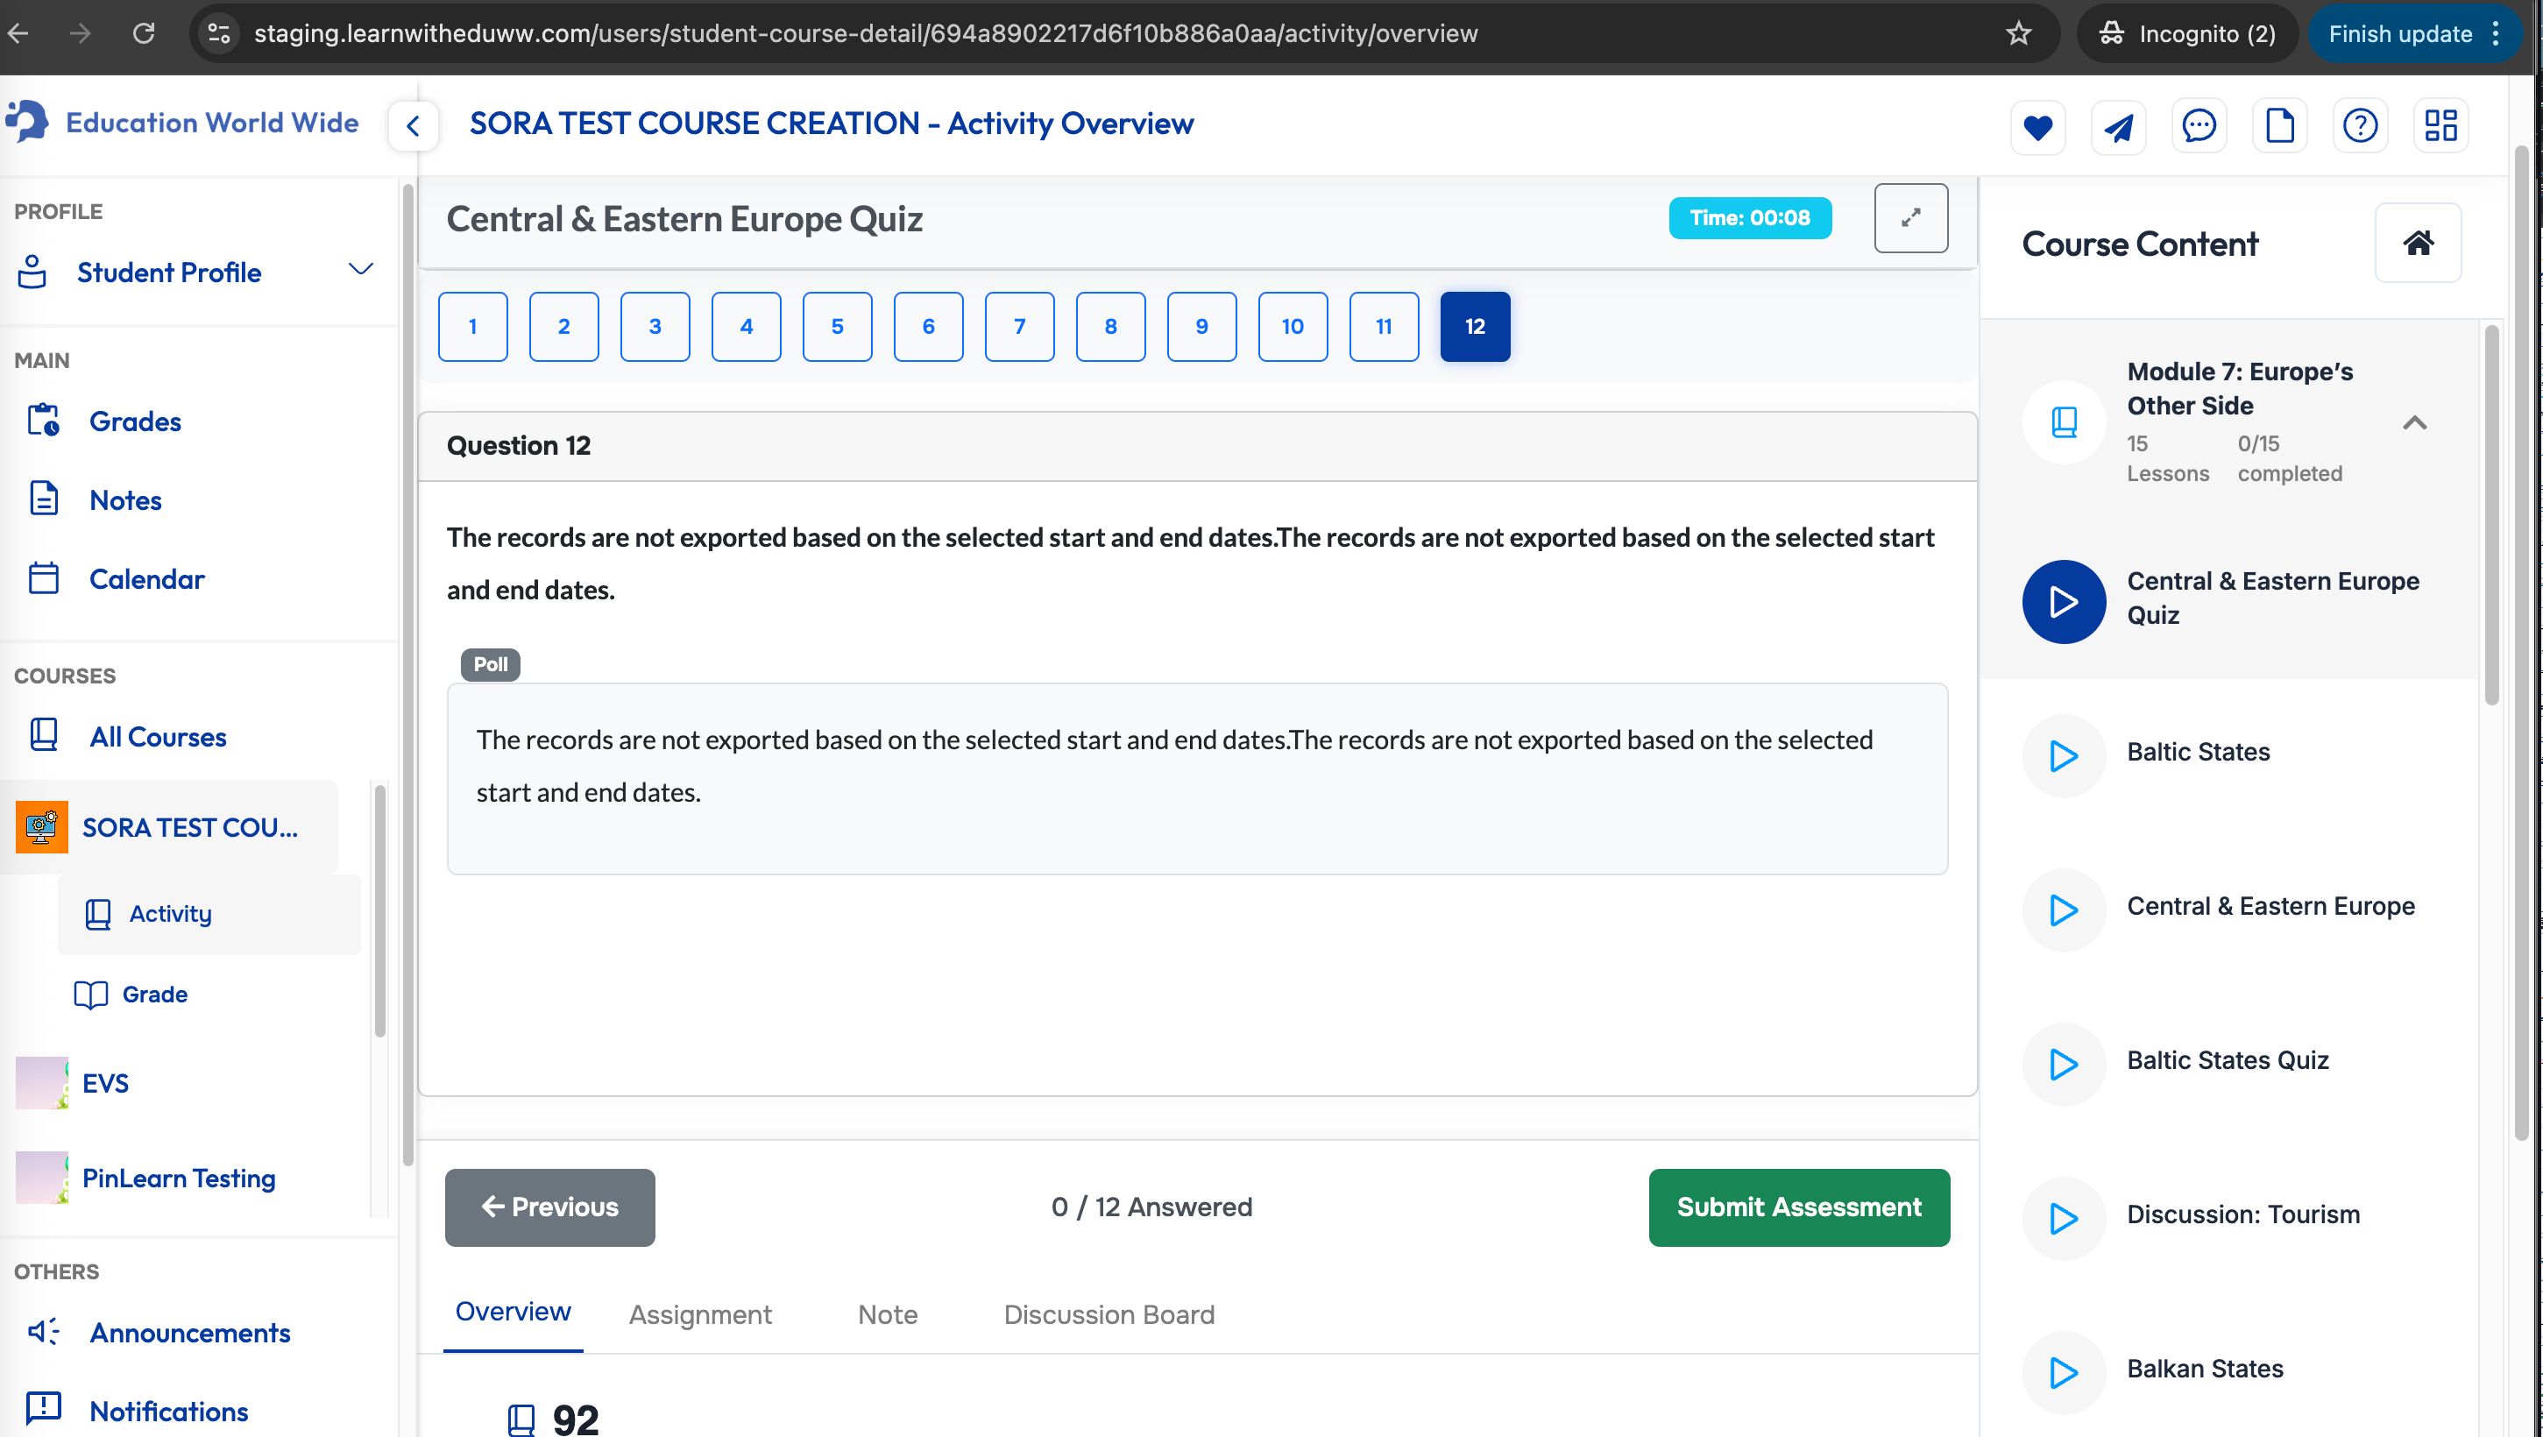Image resolution: width=2543 pixels, height=1437 pixels.
Task: Open the Assignment tab
Action: (700, 1314)
